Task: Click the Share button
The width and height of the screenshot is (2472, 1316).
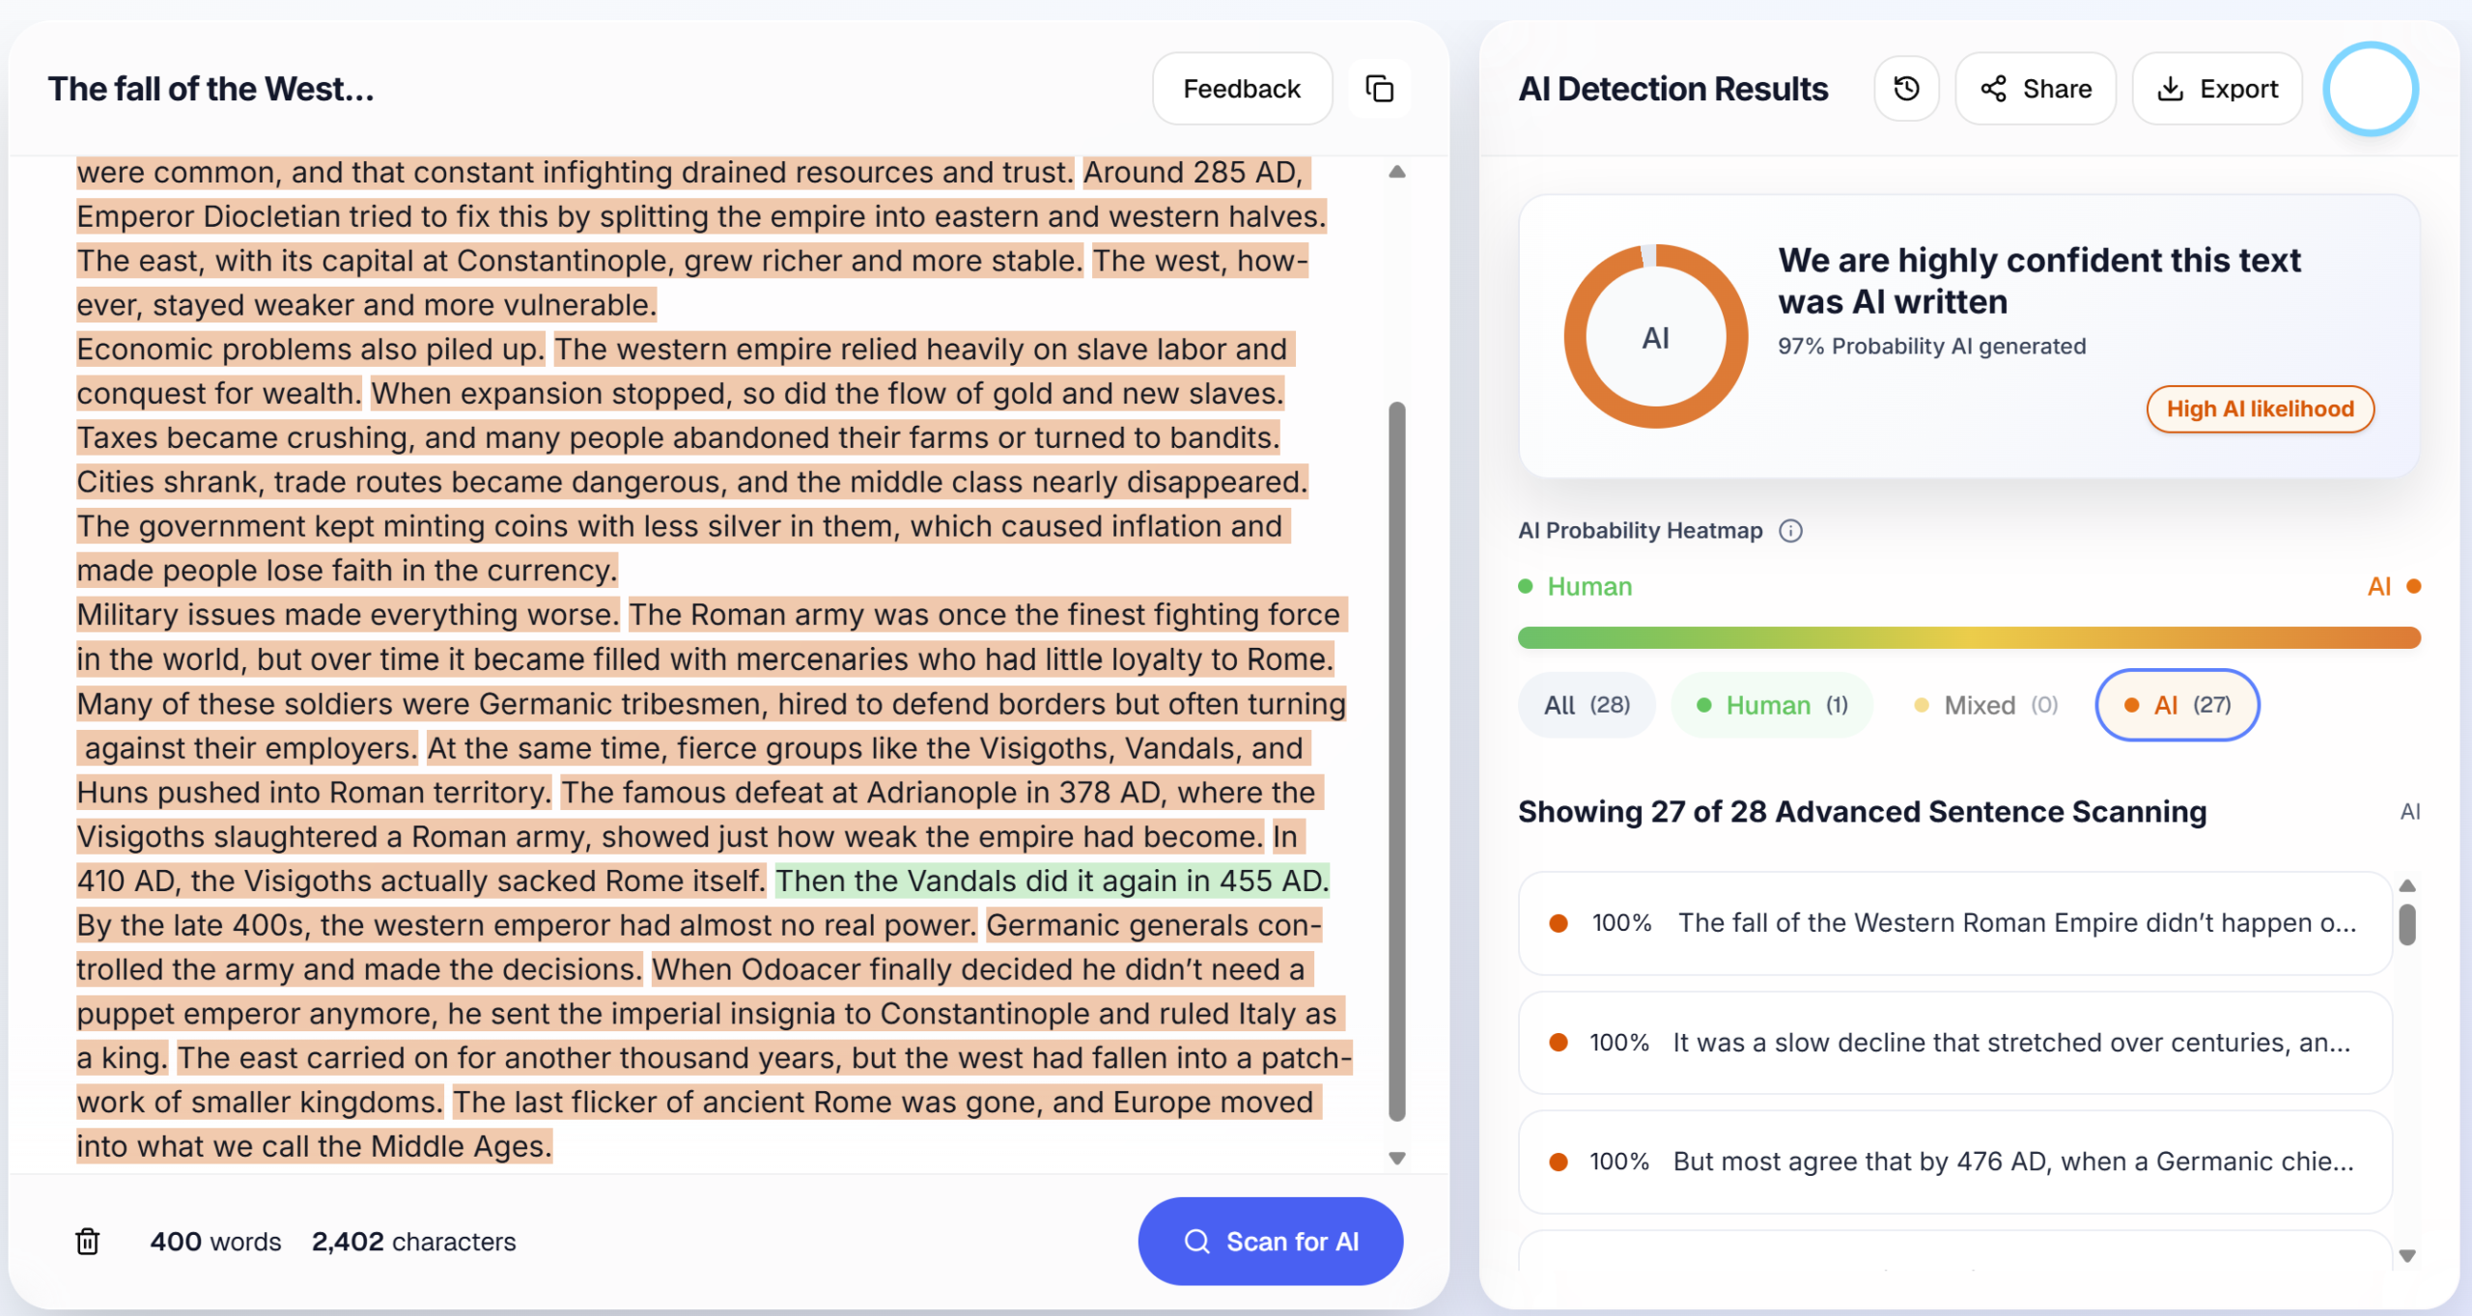Action: tap(2036, 89)
